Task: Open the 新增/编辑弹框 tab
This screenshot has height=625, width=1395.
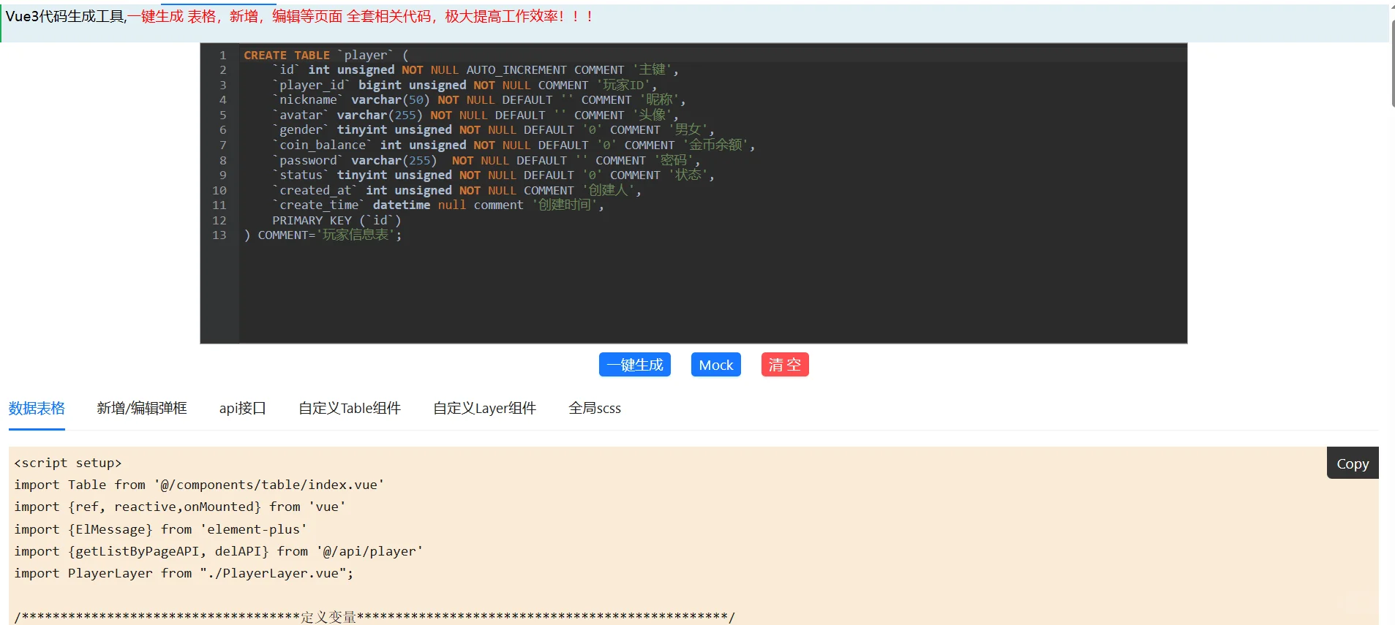Action: point(142,408)
